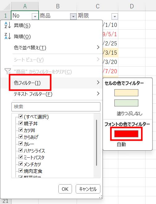Select column D header
The image size is (156, 204).
click(x=132, y=6)
